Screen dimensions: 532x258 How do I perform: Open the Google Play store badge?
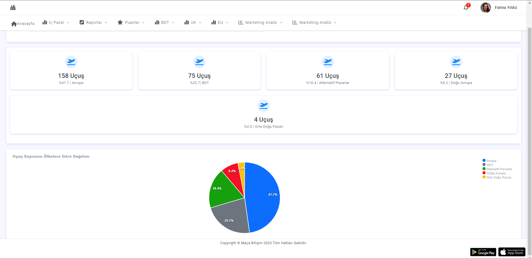pyautogui.click(x=483, y=252)
